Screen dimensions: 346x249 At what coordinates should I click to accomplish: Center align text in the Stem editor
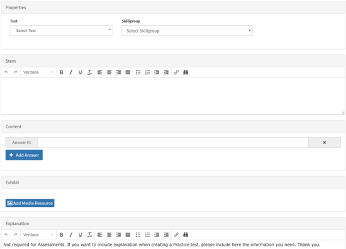(109, 72)
